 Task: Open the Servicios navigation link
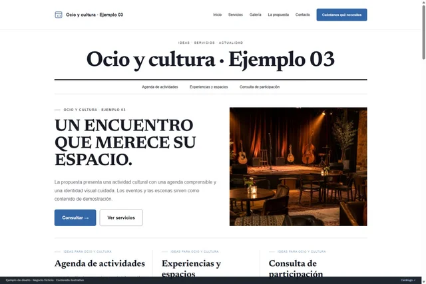coord(236,15)
